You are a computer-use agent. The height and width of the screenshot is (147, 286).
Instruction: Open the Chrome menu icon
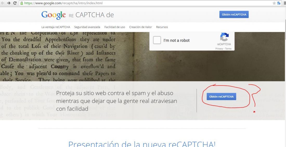[x=285, y=3]
